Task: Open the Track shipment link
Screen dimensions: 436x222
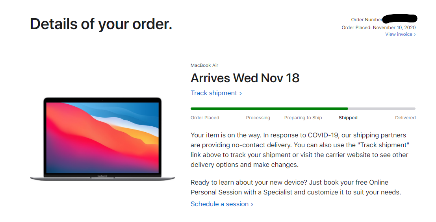Action: (214, 93)
